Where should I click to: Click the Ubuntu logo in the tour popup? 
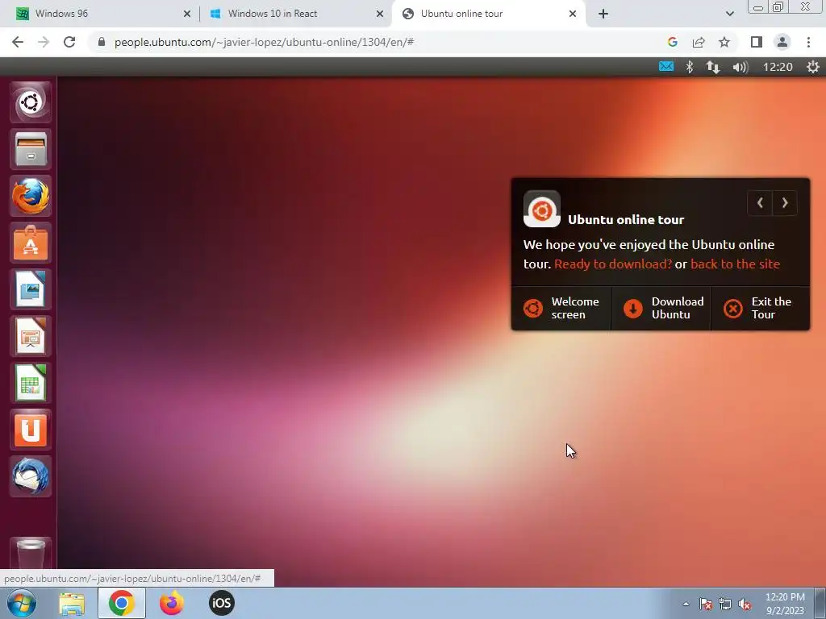pos(542,209)
